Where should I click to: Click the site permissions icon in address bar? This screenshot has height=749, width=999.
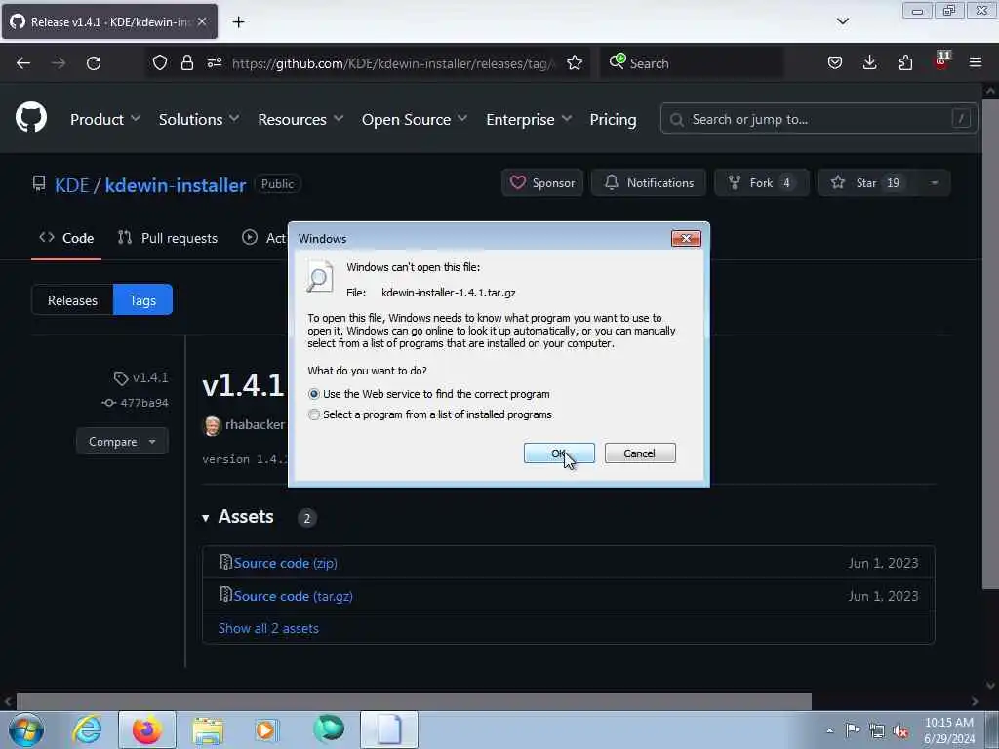click(214, 63)
